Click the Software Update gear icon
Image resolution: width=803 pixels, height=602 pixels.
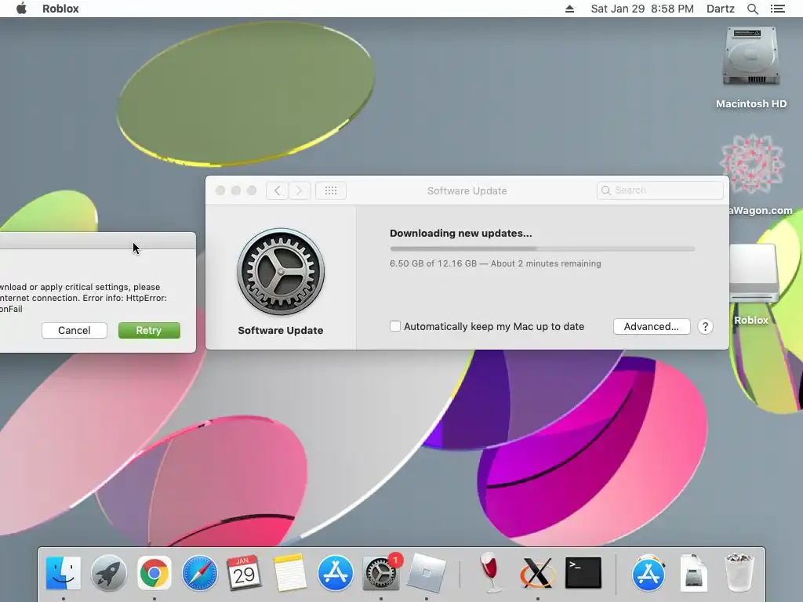[x=281, y=272]
